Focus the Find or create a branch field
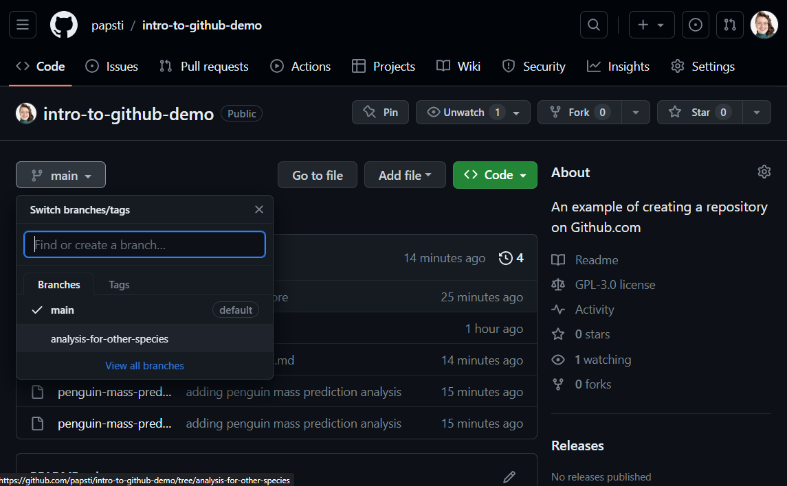The image size is (787, 486). pos(144,244)
